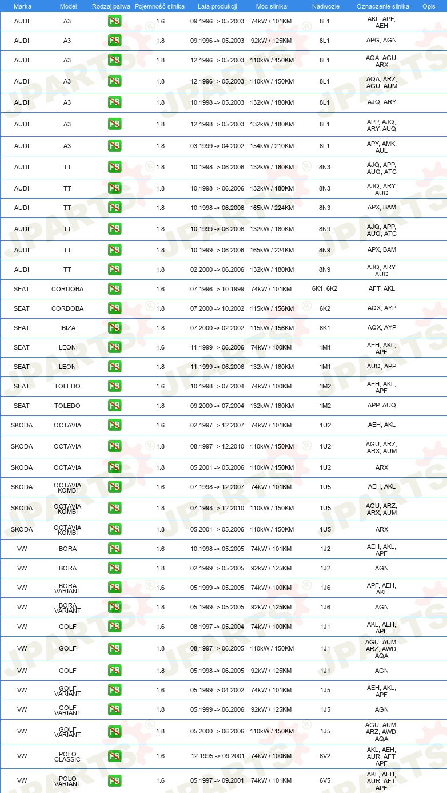Click the '07.1996 -> 10.1999' production years cell
The height and width of the screenshot is (793, 447).
217,289
